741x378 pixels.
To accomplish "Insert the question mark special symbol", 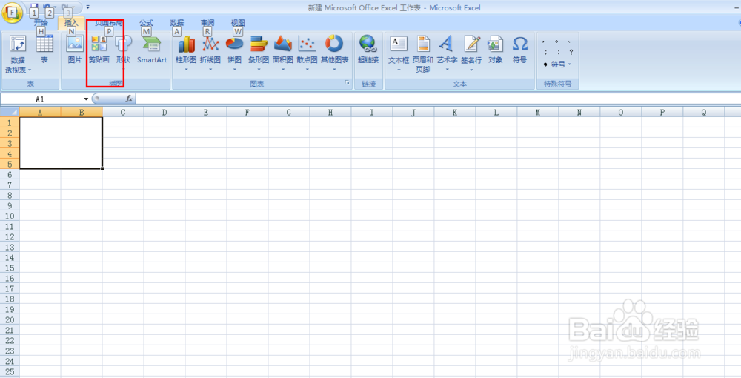I will (571, 52).
